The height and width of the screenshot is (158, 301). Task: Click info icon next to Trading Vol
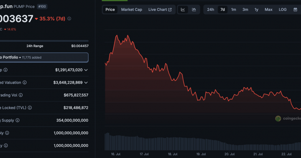pyautogui.click(x=20, y=95)
